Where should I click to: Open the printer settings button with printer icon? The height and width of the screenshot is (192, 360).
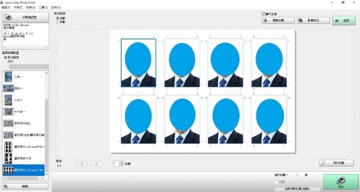point(25,17)
